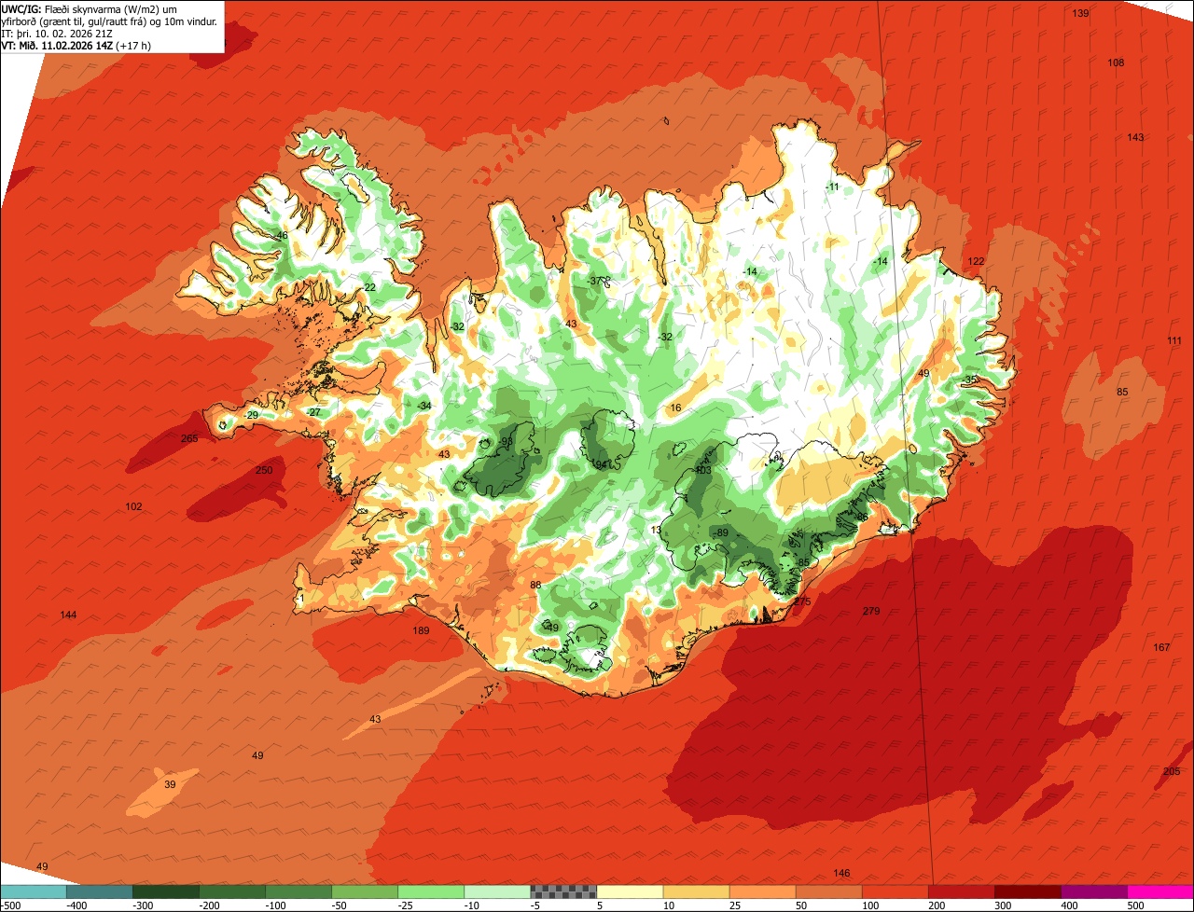Select the flux value 144
1194x912 pixels.
(x=68, y=615)
